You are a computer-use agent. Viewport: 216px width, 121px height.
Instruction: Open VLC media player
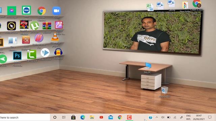(x=55, y=37)
